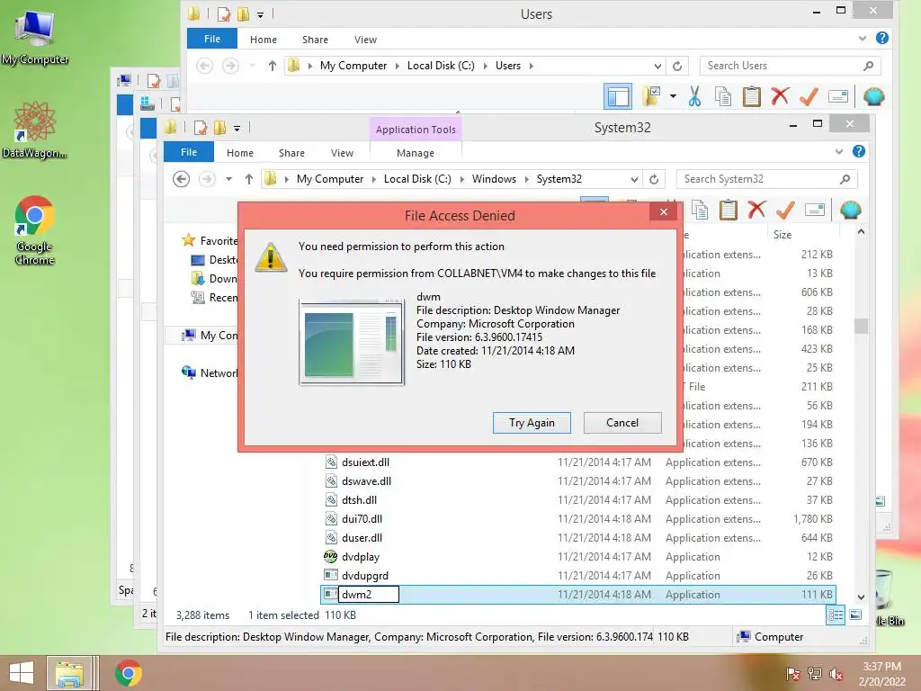Select the dvdplay file row
Screen dimensions: 921x691
pos(578,557)
